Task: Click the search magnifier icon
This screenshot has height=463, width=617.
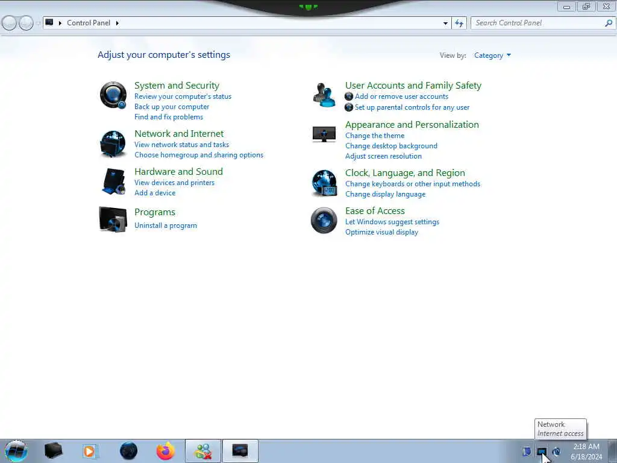Action: click(x=609, y=24)
